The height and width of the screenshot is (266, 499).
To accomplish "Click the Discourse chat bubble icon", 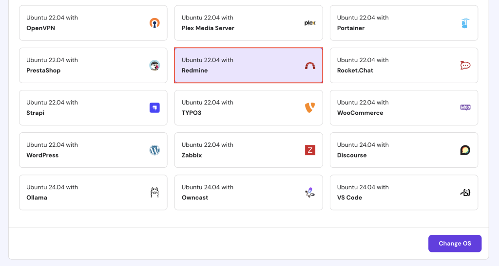I will (465, 150).
